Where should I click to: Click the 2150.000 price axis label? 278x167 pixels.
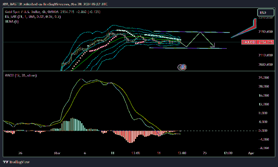[x=266, y=31]
